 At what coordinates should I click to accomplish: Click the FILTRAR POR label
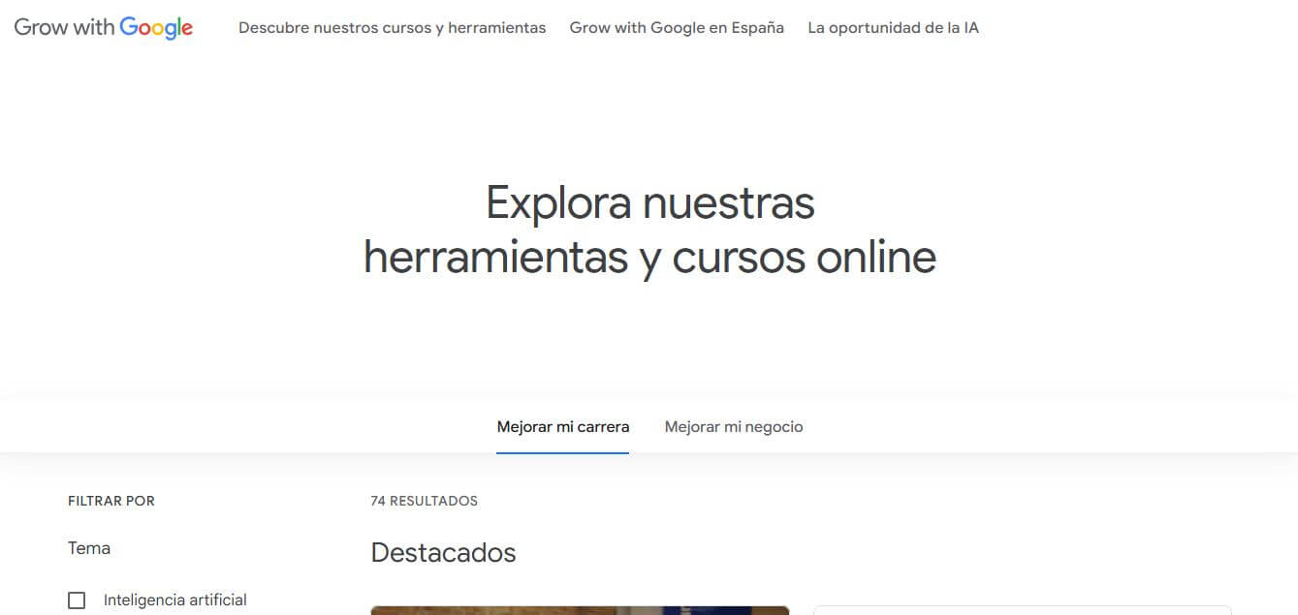[111, 501]
